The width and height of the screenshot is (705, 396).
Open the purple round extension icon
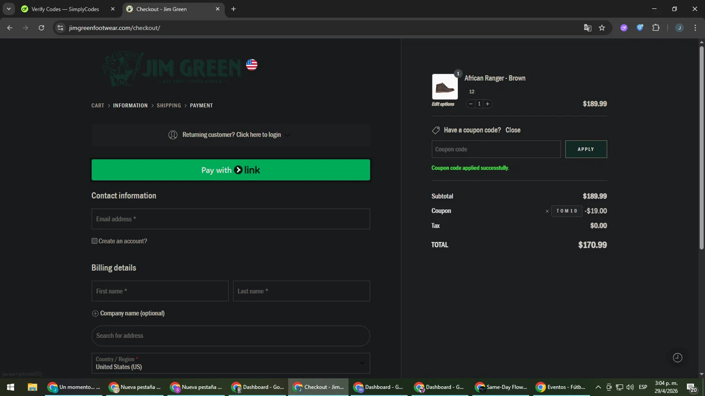coord(624,28)
